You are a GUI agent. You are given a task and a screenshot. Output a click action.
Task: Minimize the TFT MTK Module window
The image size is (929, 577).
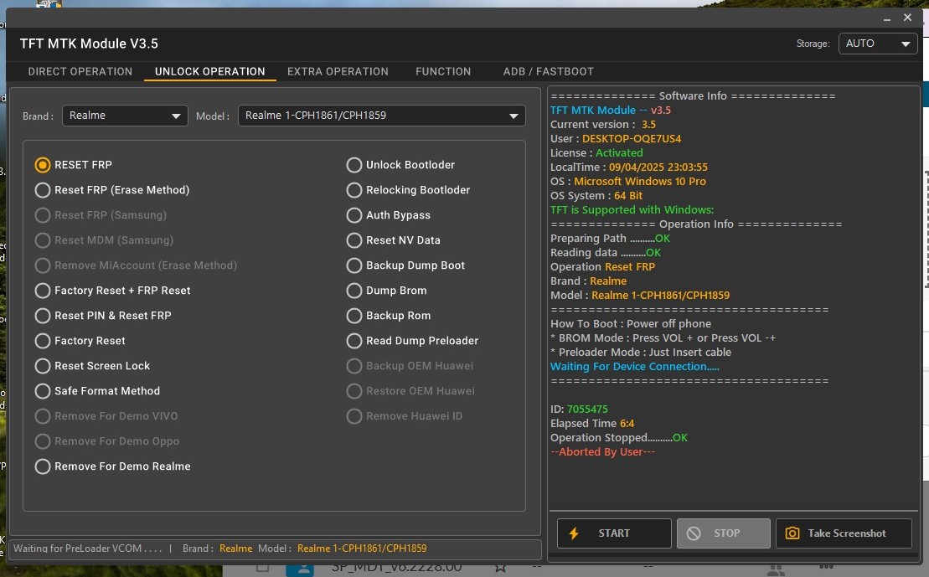click(x=887, y=18)
